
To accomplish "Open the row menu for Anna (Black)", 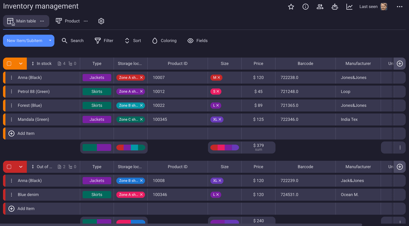I will click(x=11, y=77).
